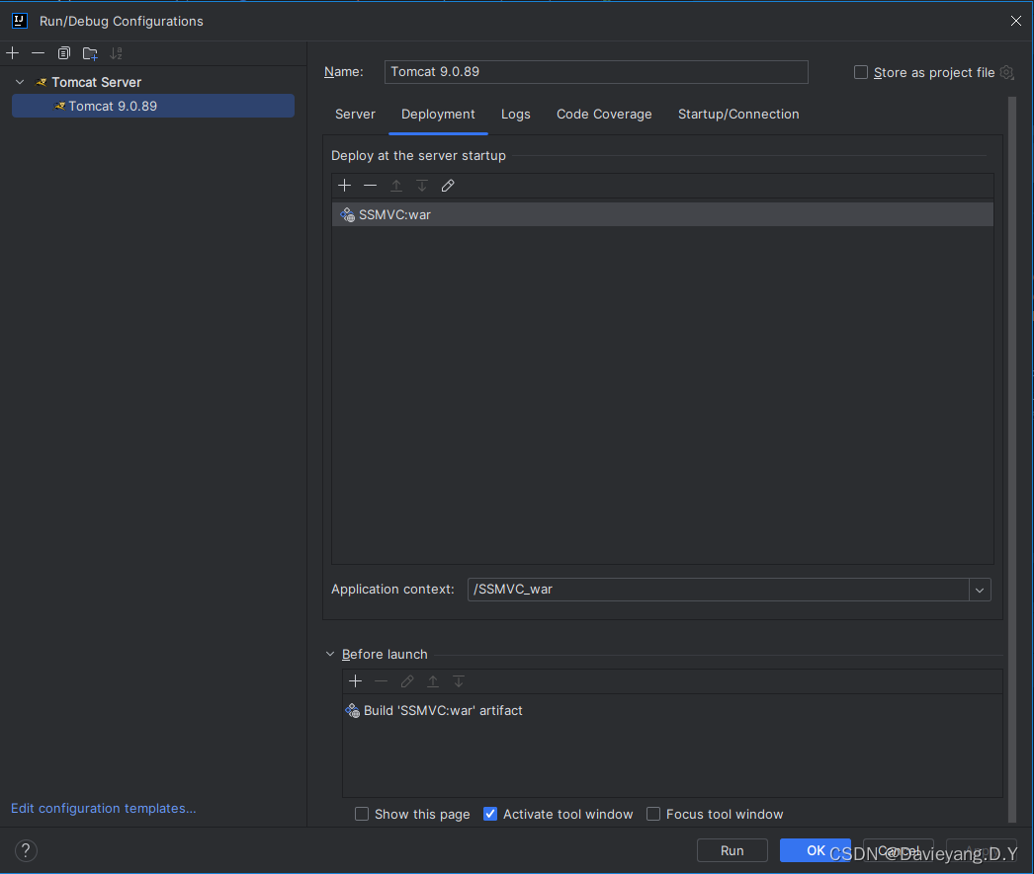Collapse the Tomcat Server tree node
Image resolution: width=1034 pixels, height=874 pixels.
click(x=20, y=82)
